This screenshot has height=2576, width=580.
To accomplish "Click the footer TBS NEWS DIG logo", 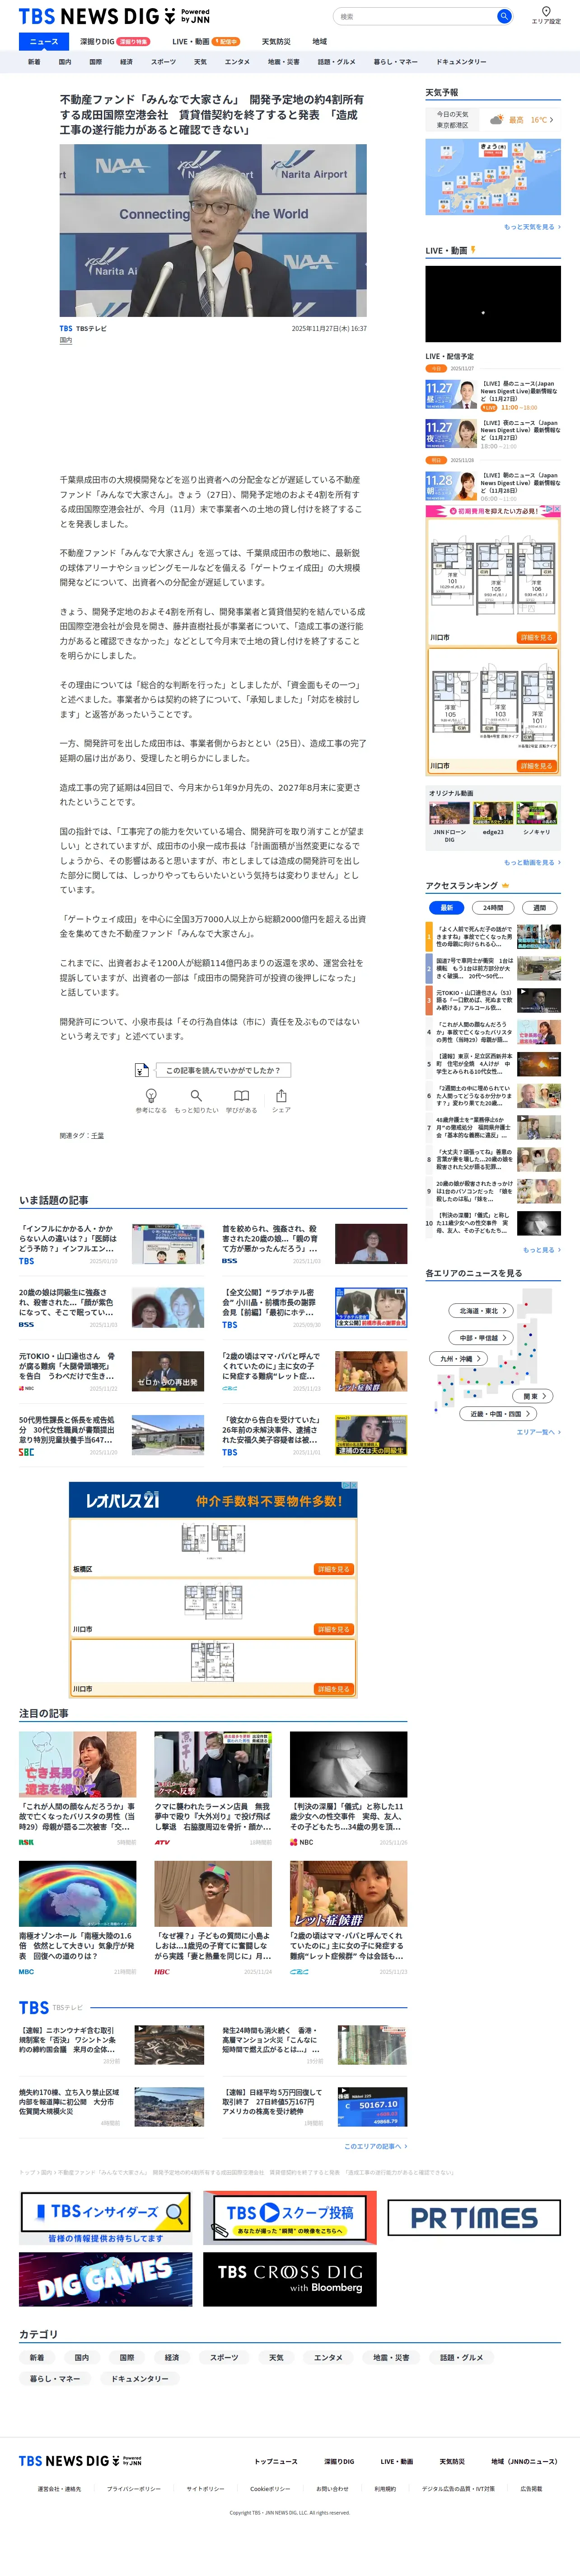I will click(x=80, y=2461).
